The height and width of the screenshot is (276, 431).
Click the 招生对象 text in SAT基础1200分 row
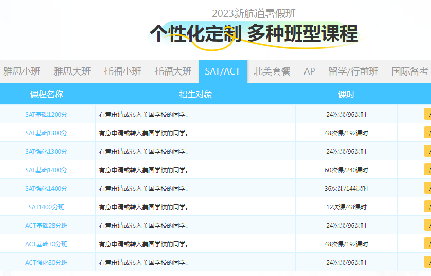pyautogui.click(x=144, y=115)
